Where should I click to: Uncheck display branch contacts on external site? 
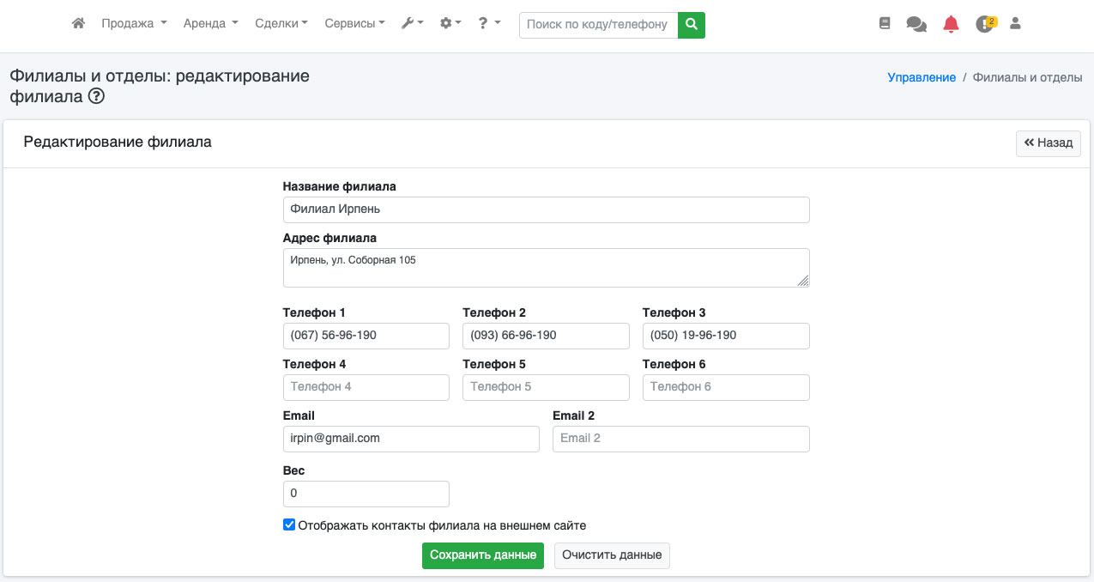point(289,525)
